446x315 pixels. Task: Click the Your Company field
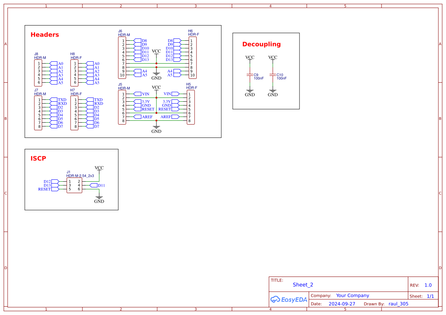pyautogui.click(x=353, y=296)
